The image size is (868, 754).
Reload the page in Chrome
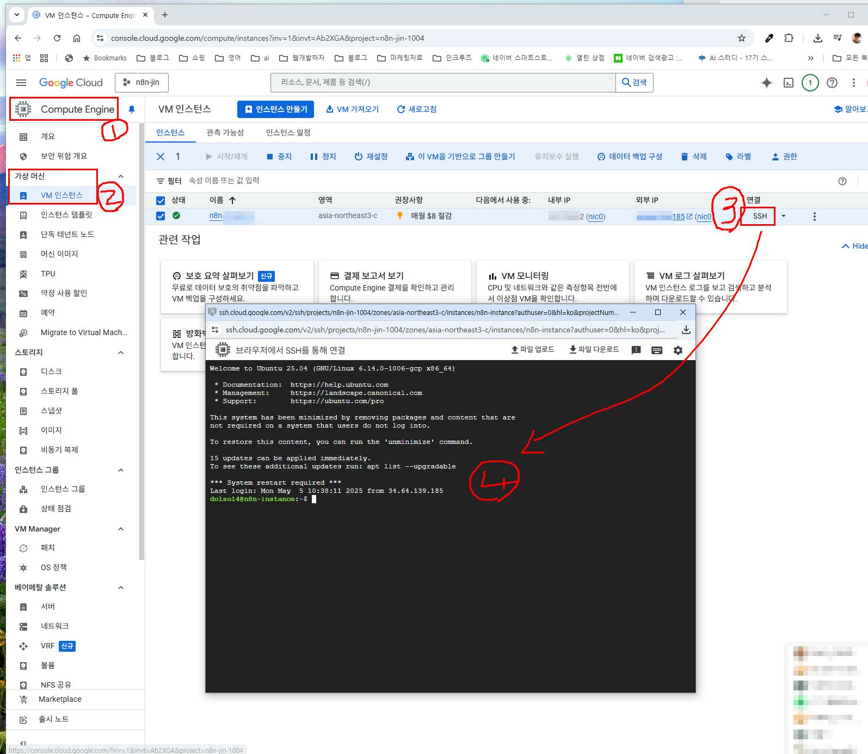pyautogui.click(x=57, y=38)
